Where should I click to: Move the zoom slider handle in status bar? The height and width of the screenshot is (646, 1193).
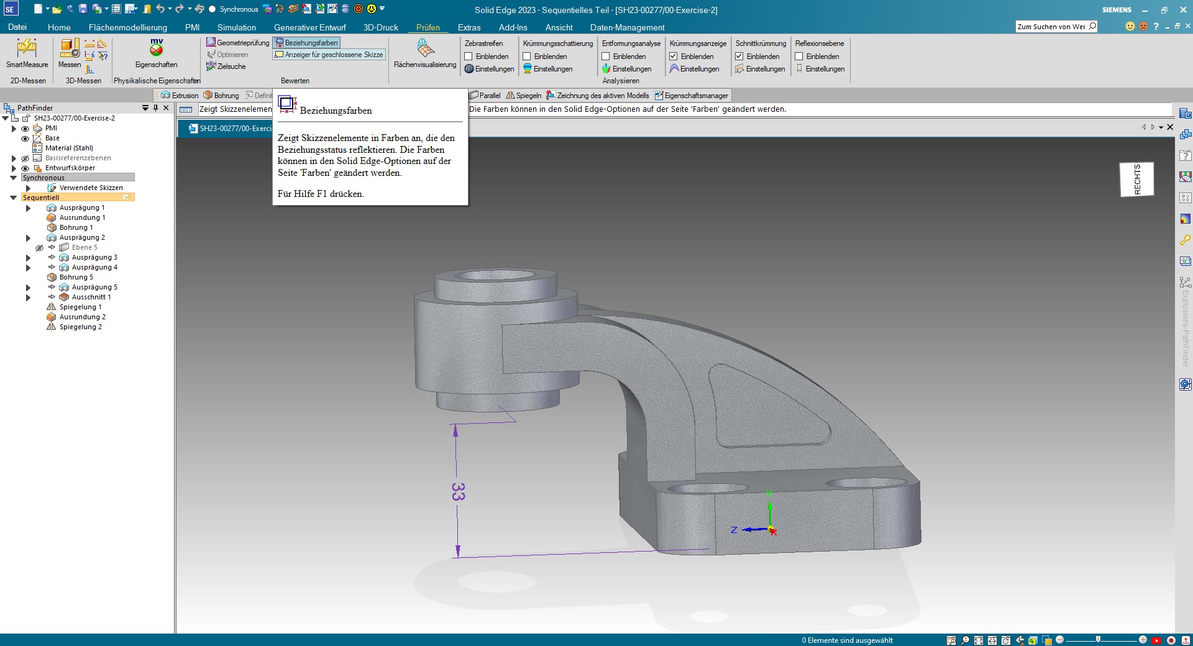point(1098,640)
